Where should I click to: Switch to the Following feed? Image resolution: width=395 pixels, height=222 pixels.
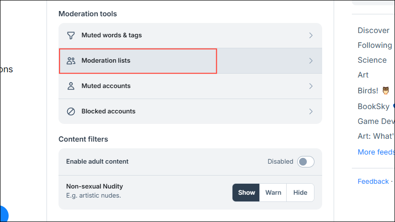(374, 45)
